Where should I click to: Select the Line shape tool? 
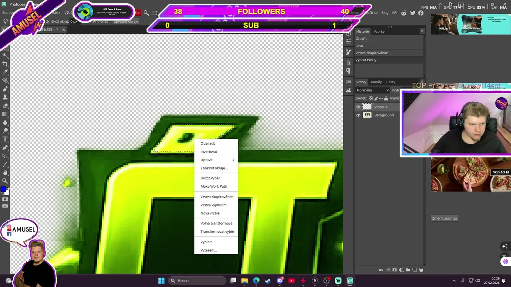(5, 164)
